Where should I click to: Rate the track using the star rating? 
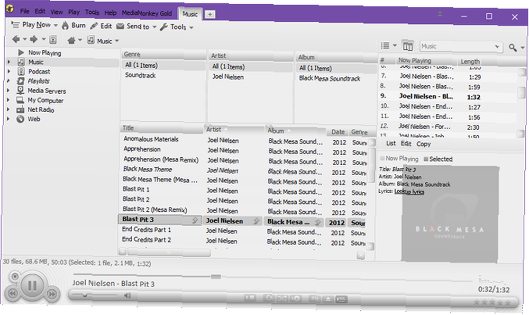tap(492, 303)
